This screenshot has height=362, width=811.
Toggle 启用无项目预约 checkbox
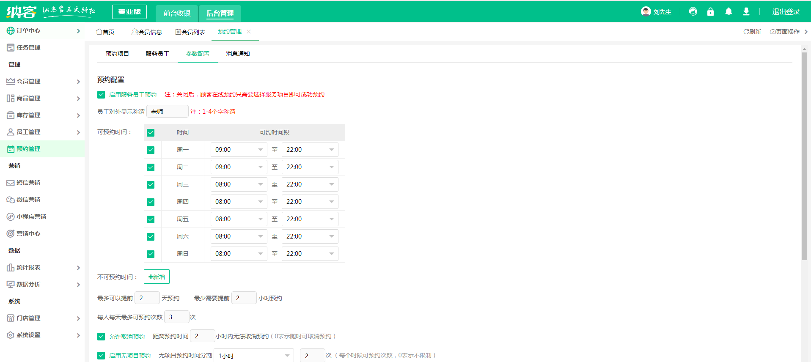[x=101, y=356]
